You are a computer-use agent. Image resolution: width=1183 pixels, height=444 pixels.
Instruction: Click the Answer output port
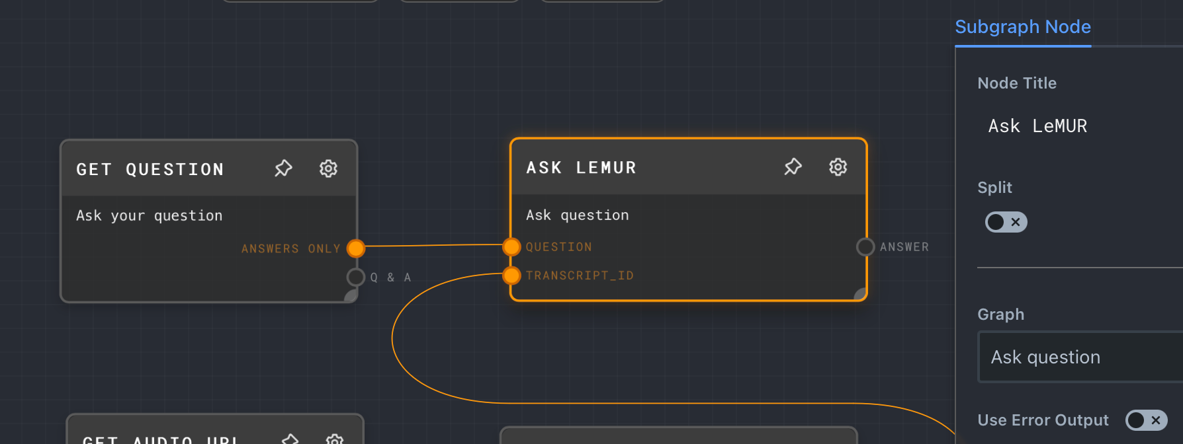tap(865, 247)
